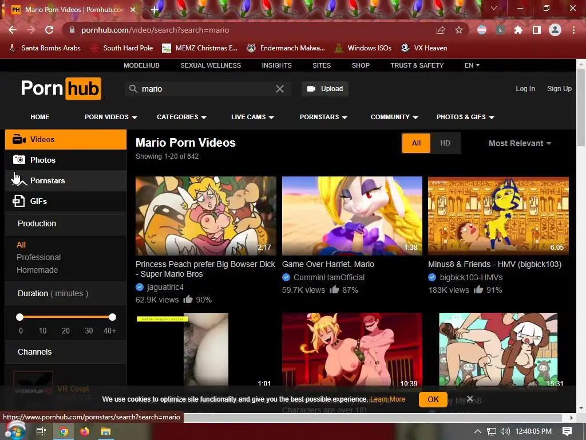Select the All quality toggle

point(417,143)
